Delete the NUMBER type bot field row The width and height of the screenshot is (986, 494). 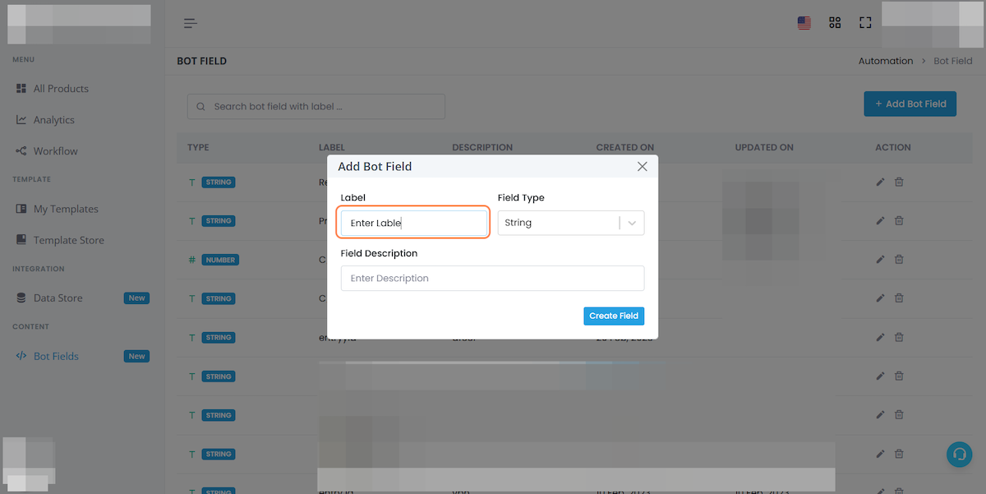(899, 260)
